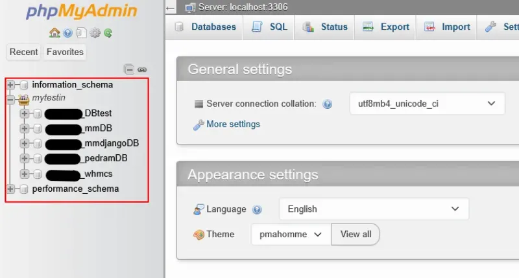The width and height of the screenshot is (519, 278).
Task: Open the Import tab
Action: pyautogui.click(x=446, y=27)
